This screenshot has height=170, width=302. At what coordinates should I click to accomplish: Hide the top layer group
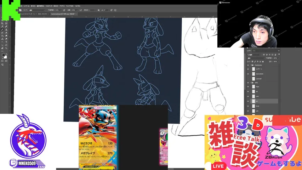pyautogui.click(x=248, y=65)
